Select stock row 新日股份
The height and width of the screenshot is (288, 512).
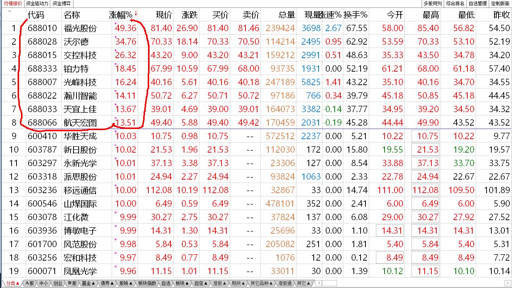click(256, 150)
